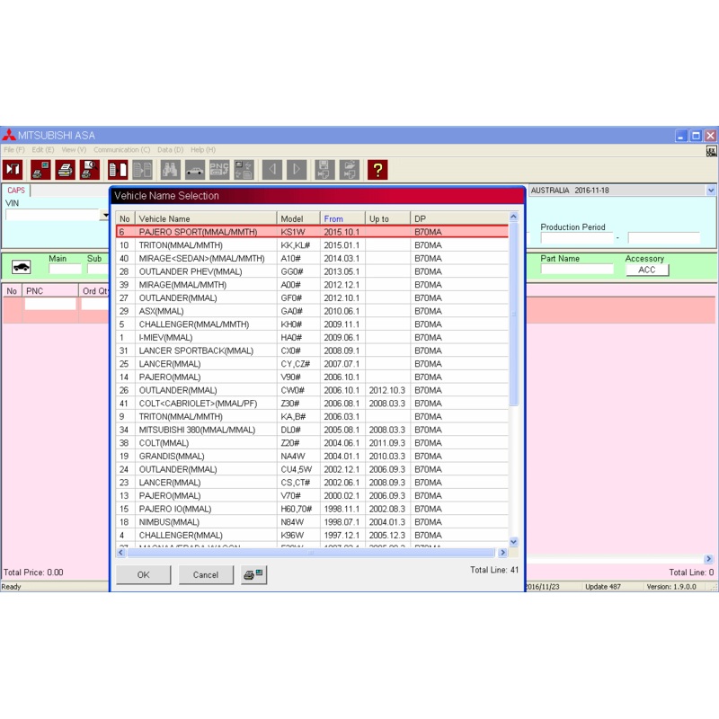Image resolution: width=719 pixels, height=719 pixels.
Task: Open the File (F) menu
Action: click(x=14, y=150)
